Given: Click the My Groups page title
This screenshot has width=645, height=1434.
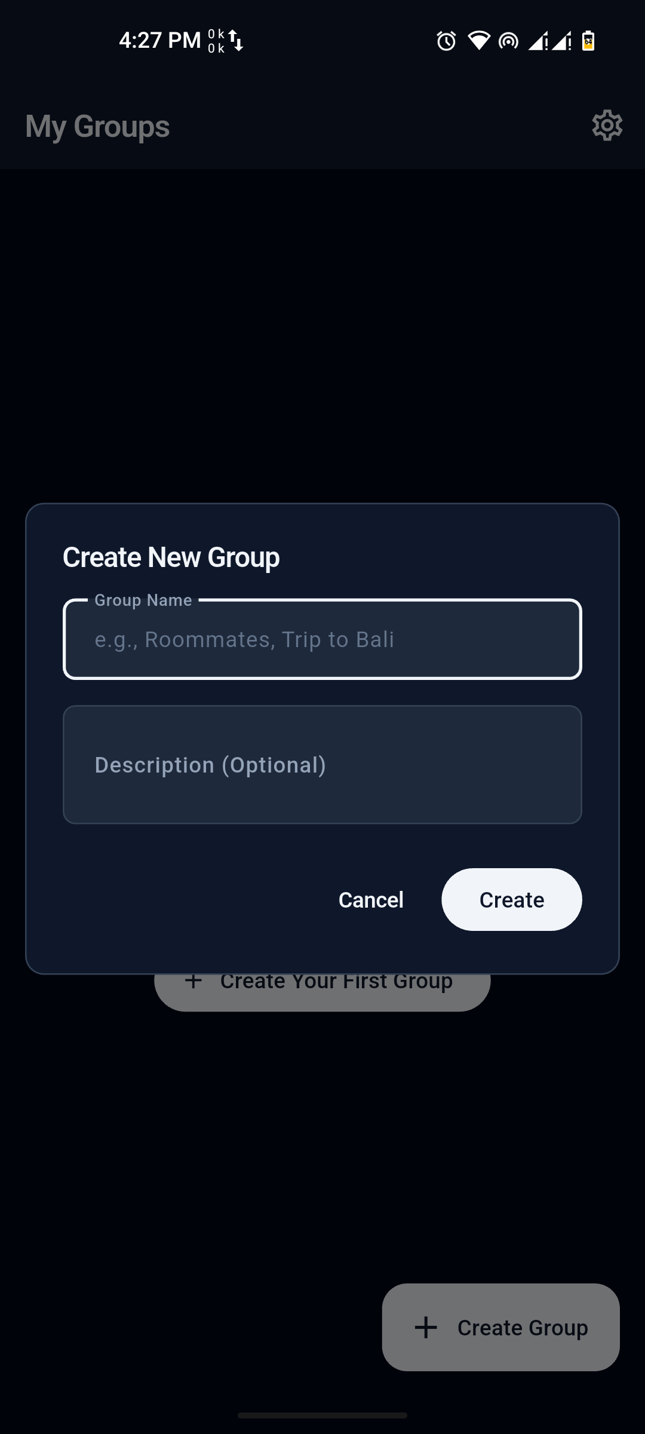Looking at the screenshot, I should (x=97, y=127).
